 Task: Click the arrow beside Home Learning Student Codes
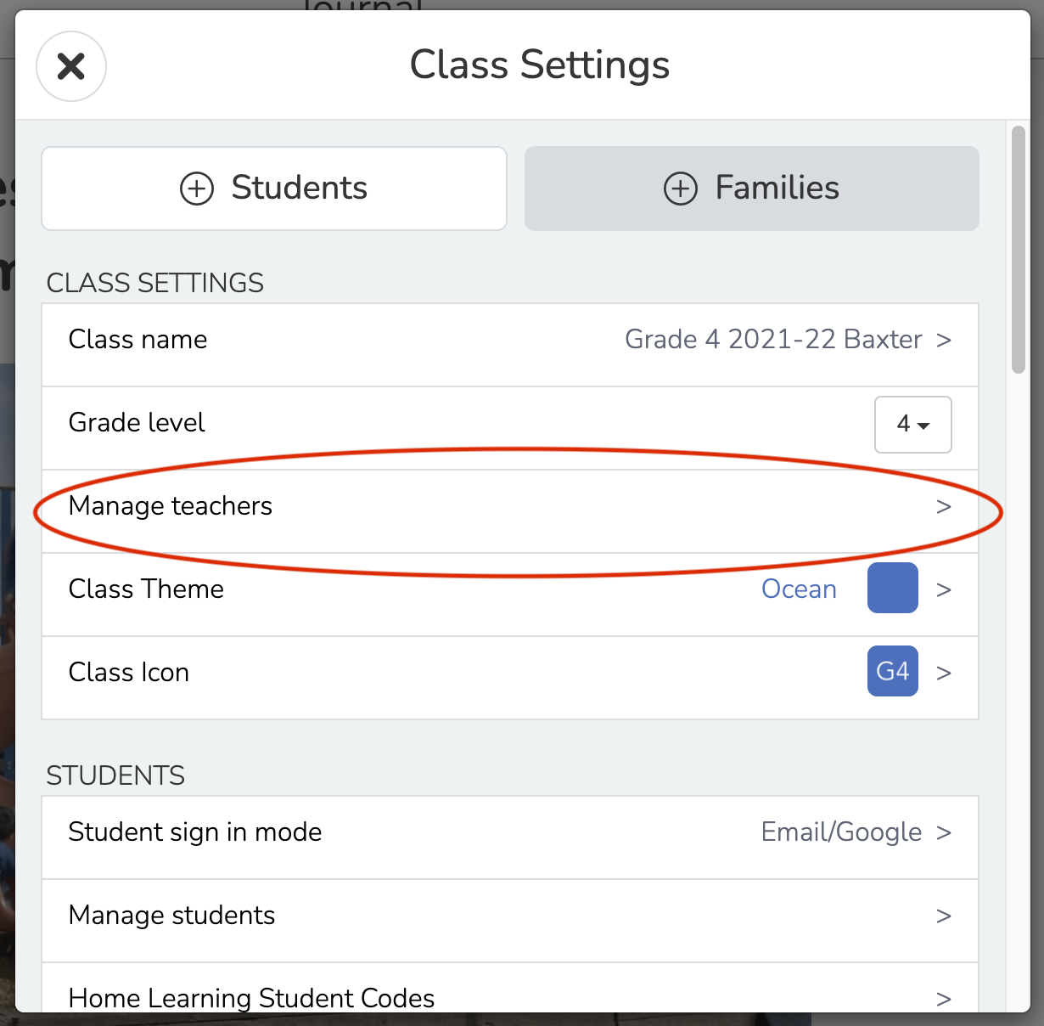click(x=944, y=999)
